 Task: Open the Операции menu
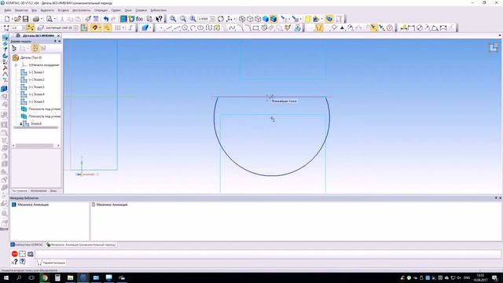click(101, 10)
